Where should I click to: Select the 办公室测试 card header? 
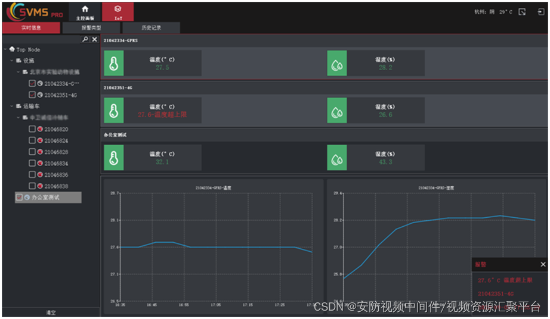(x=324, y=135)
